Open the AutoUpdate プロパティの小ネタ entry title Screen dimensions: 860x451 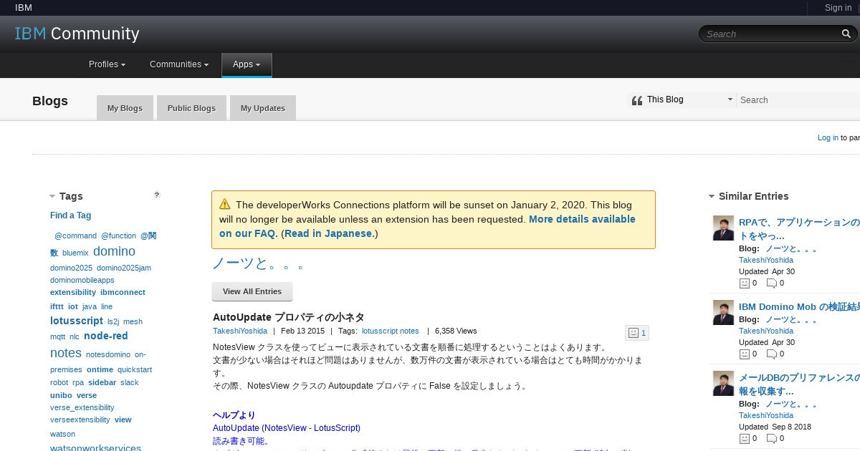pos(288,317)
